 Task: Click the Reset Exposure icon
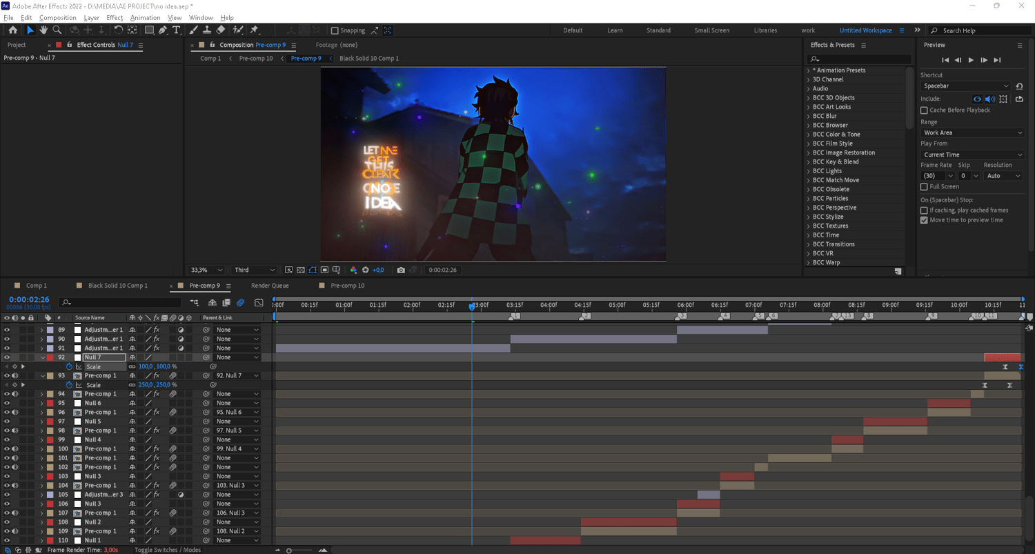(366, 270)
